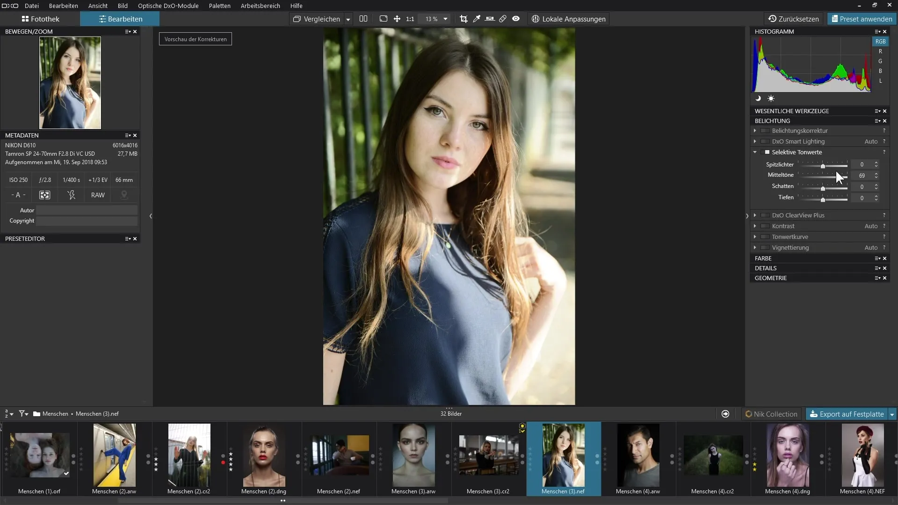Click Preset anwenden button

[862, 19]
